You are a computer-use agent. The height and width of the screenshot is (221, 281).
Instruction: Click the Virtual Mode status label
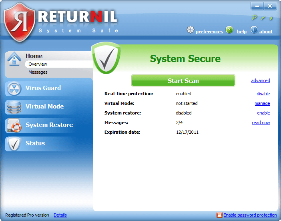pyautogui.click(x=119, y=103)
